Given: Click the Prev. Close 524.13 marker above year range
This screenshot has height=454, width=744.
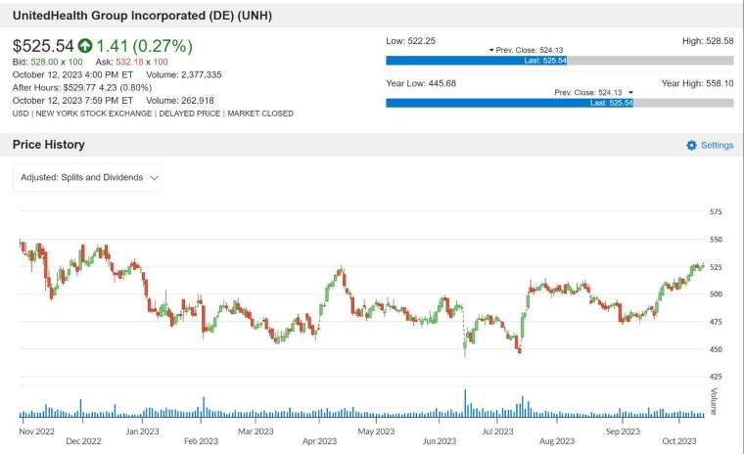Looking at the screenshot, I should tap(593, 92).
